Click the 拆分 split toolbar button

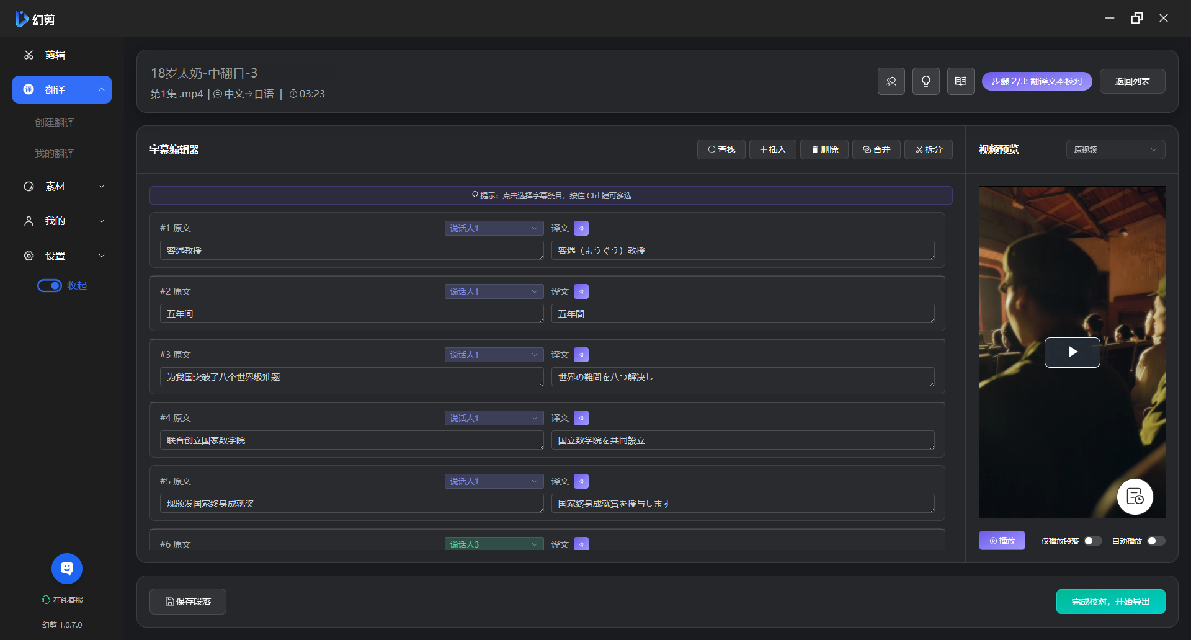click(928, 149)
